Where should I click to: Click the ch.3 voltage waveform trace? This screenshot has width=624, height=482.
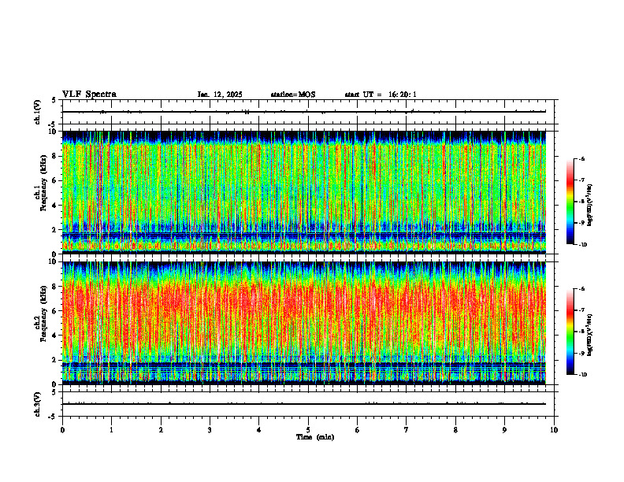pyautogui.click(x=304, y=404)
